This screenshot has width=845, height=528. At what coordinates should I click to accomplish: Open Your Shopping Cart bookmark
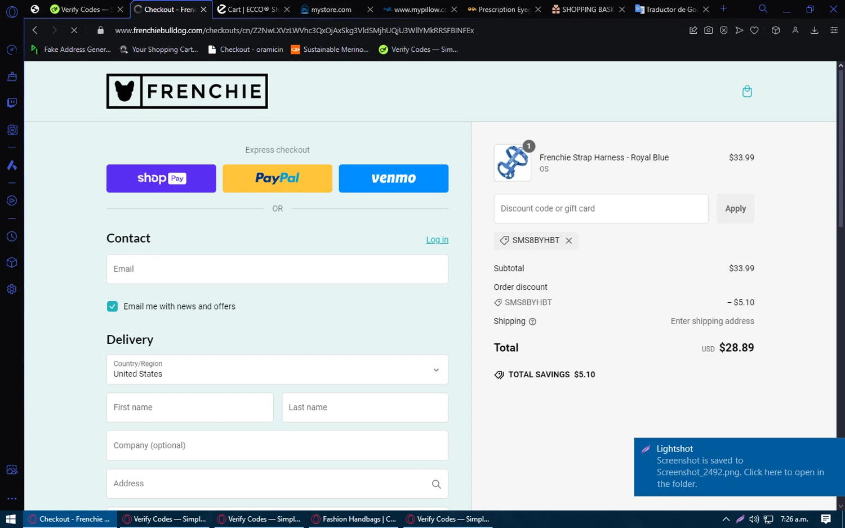tap(159, 50)
